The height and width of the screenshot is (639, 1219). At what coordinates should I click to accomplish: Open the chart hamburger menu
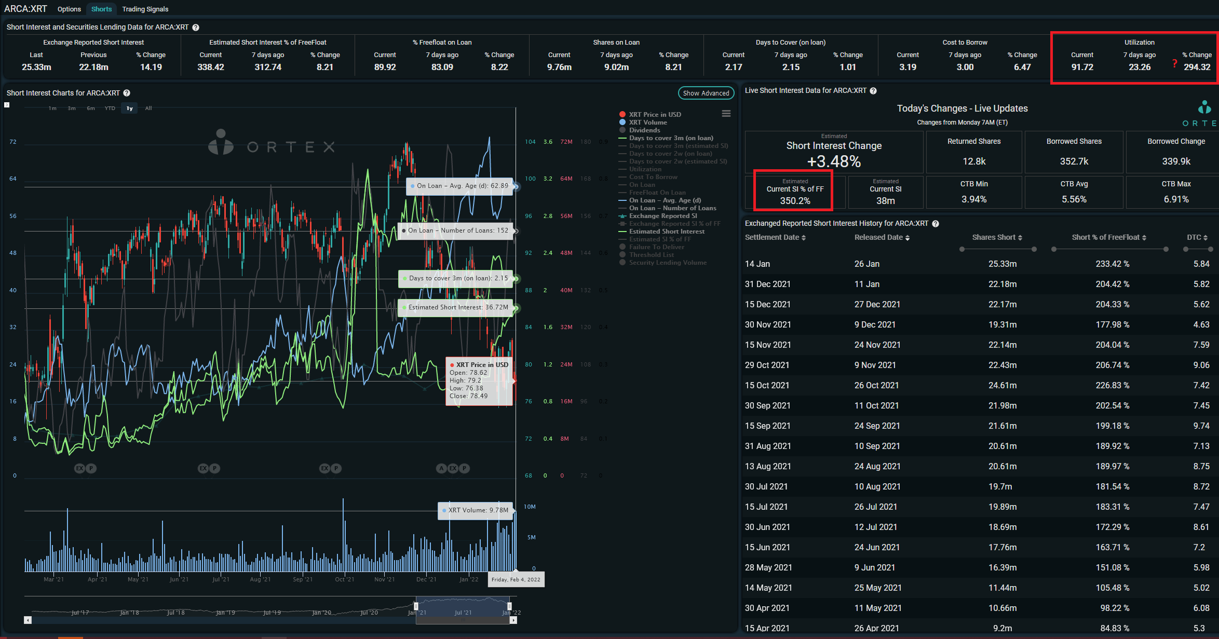pos(726,113)
